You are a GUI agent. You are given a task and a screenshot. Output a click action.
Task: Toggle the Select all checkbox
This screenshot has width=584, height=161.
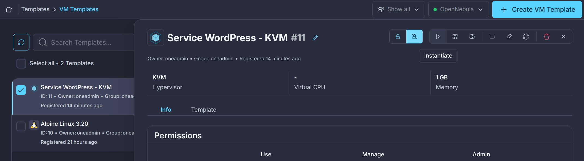pos(21,63)
